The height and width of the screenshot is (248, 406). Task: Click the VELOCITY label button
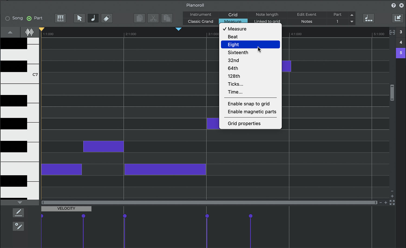coord(66,209)
